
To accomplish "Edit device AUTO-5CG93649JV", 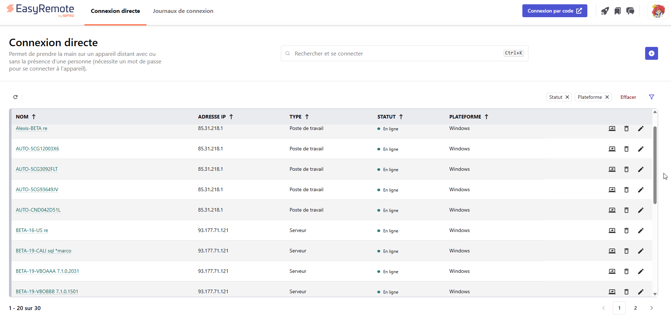I will coord(641,190).
